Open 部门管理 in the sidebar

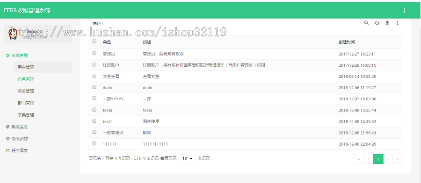pos(26,103)
